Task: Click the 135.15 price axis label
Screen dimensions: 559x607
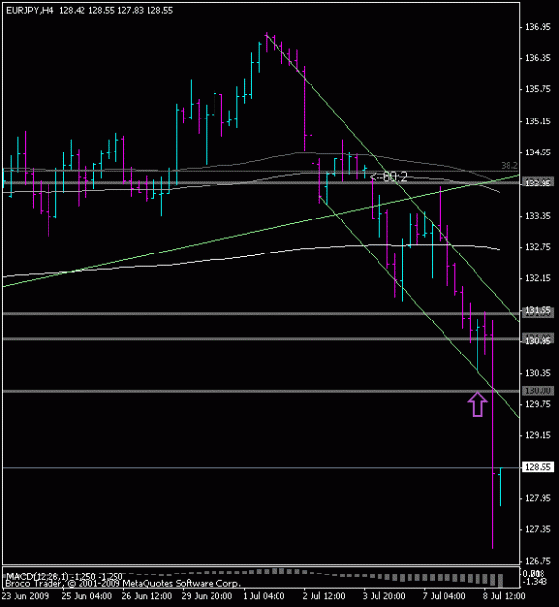Action: 538,121
